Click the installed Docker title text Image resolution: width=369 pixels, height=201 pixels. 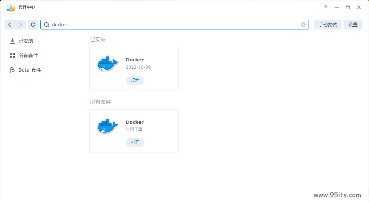pos(134,60)
